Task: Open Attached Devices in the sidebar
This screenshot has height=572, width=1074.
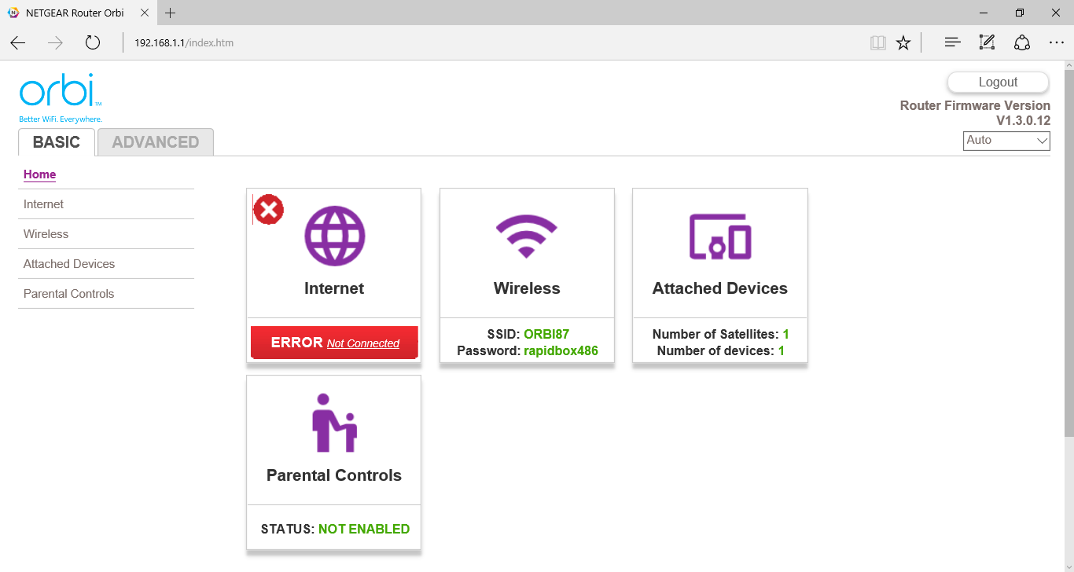Action: [69, 264]
